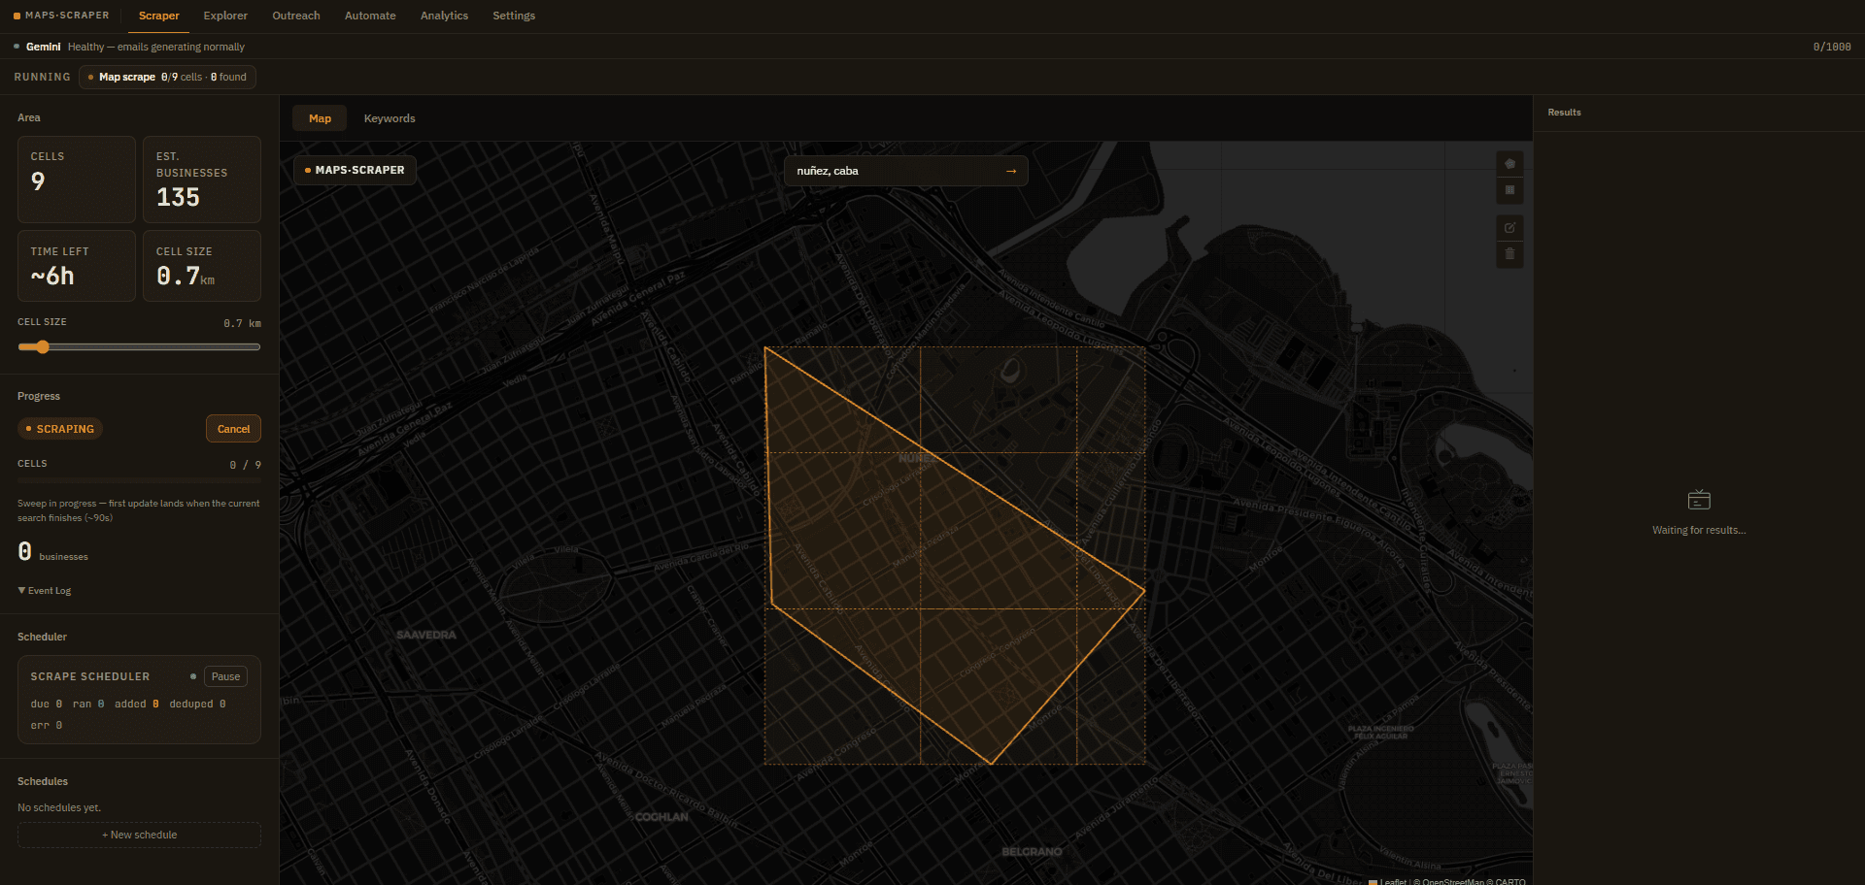Pause the scrape scheduler
Screen dimensions: 1865x885
click(225, 676)
